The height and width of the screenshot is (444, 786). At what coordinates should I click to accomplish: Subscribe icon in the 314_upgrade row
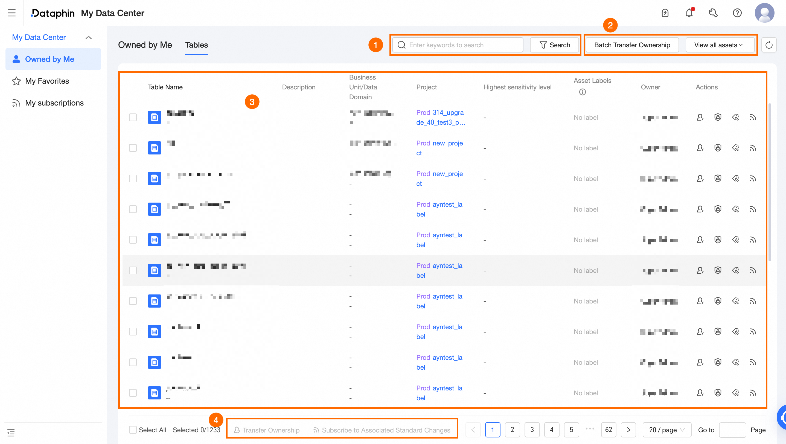click(753, 117)
